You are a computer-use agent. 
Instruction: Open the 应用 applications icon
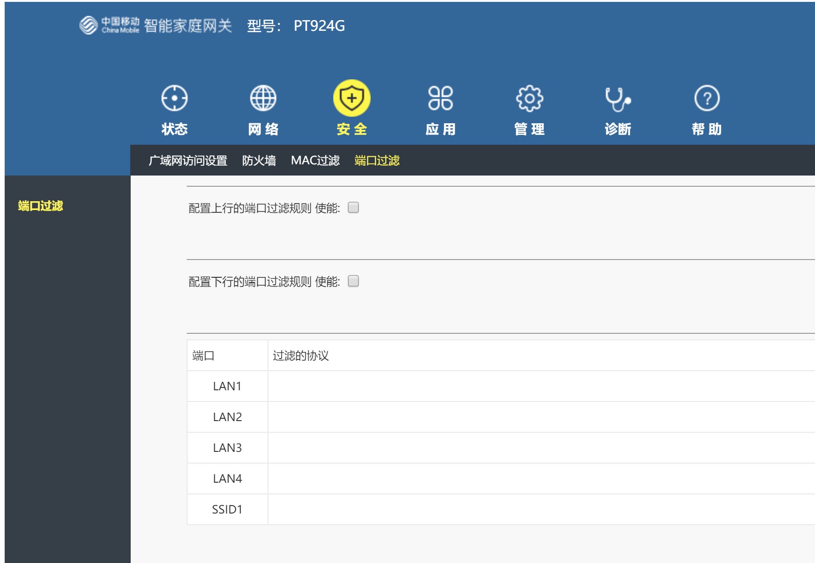click(441, 99)
